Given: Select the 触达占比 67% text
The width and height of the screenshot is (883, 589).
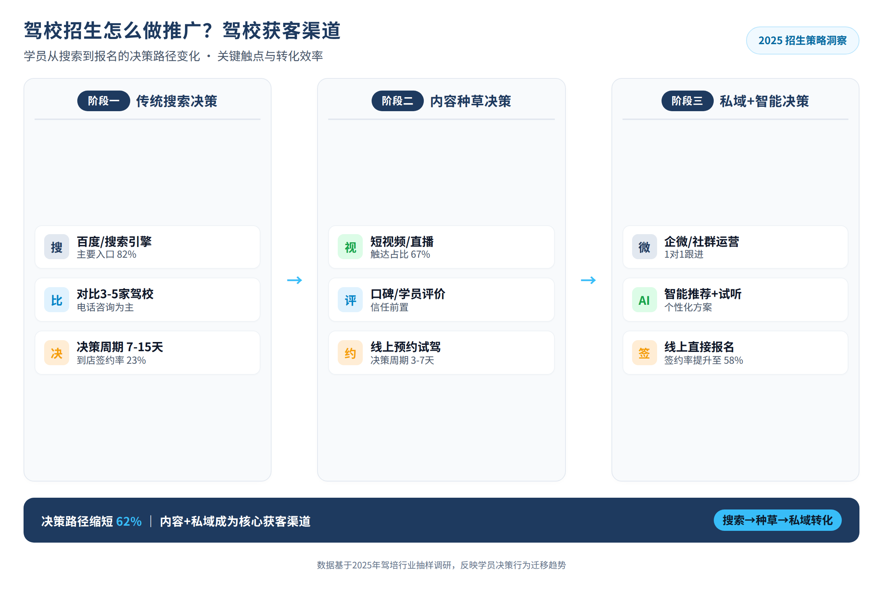Looking at the screenshot, I should point(400,255).
